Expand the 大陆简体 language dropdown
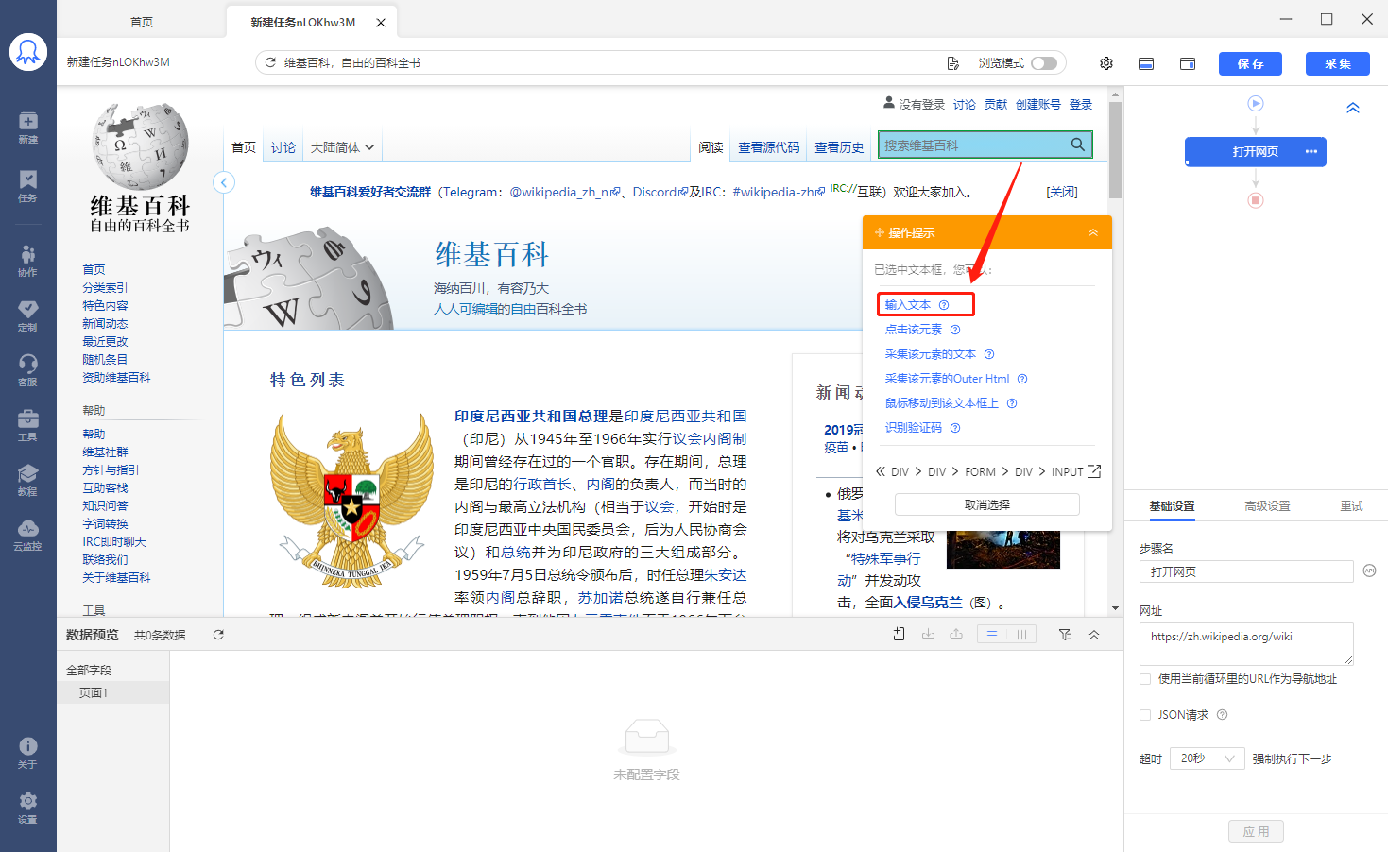Viewport: 1388px width, 852px height. tap(342, 147)
